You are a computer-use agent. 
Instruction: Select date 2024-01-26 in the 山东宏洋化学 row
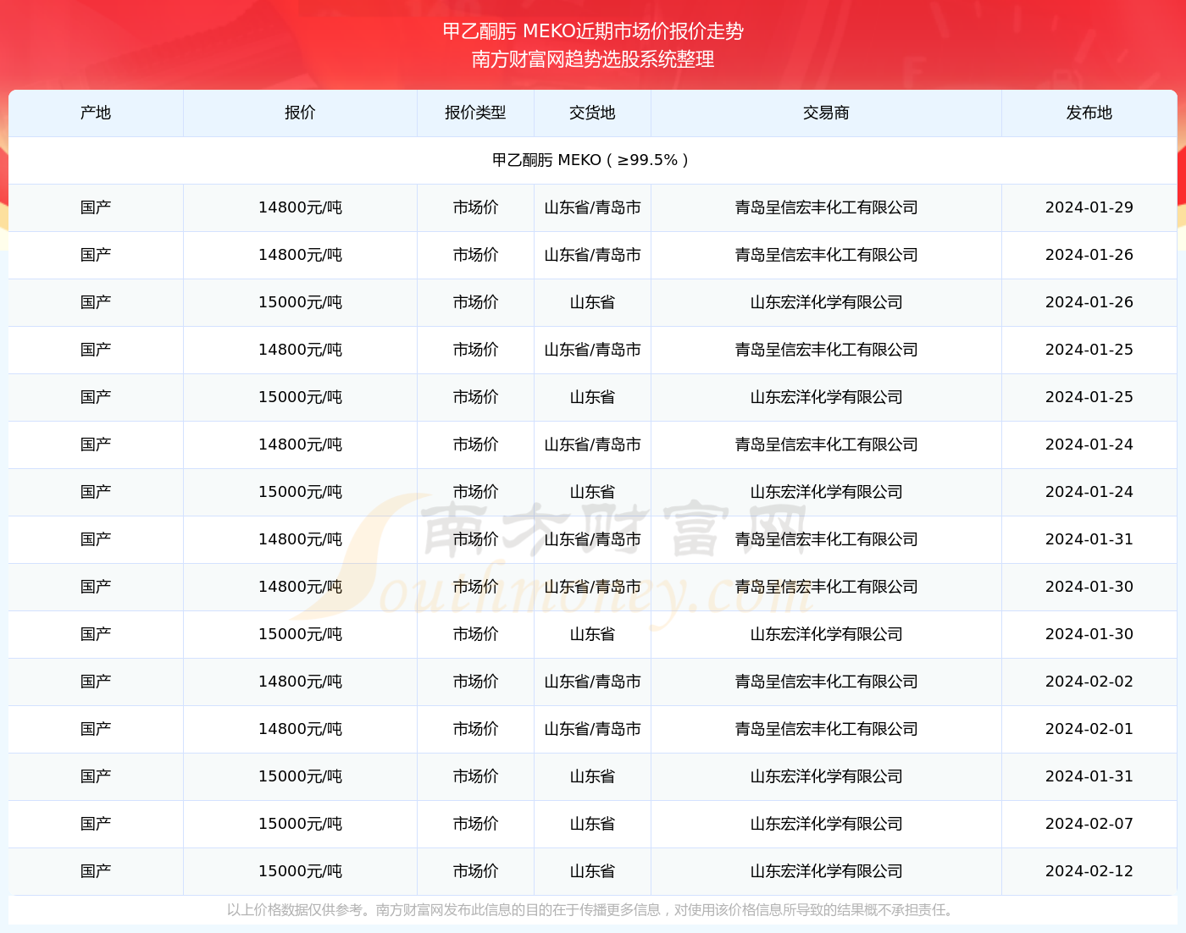click(x=1089, y=302)
